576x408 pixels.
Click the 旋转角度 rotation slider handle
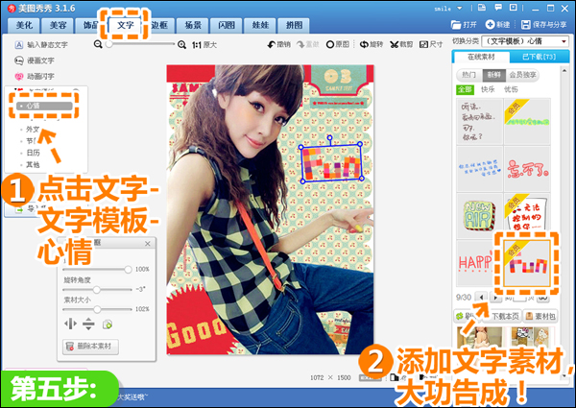pyautogui.click(x=96, y=290)
